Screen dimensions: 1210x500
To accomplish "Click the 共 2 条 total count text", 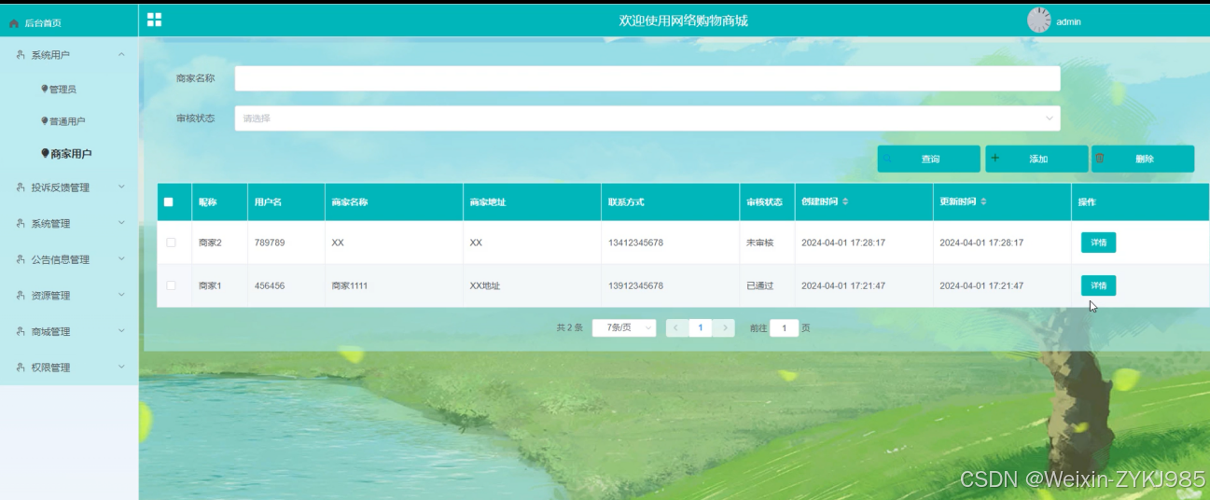I will [x=569, y=328].
